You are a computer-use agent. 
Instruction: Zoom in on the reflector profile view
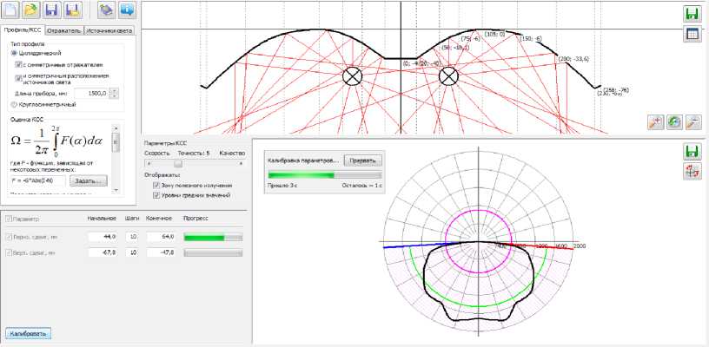click(x=655, y=124)
